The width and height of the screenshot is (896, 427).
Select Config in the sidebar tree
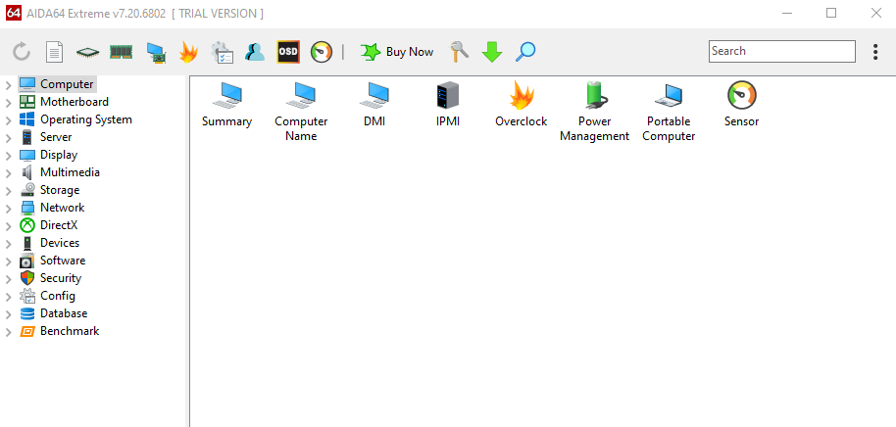[x=47, y=297]
